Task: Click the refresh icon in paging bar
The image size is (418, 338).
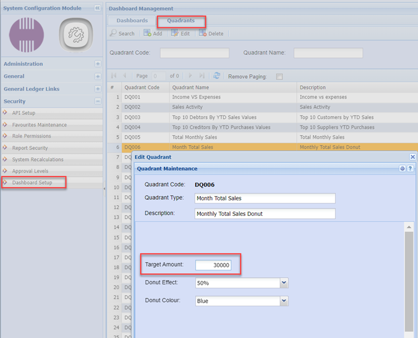Action: coord(217,76)
